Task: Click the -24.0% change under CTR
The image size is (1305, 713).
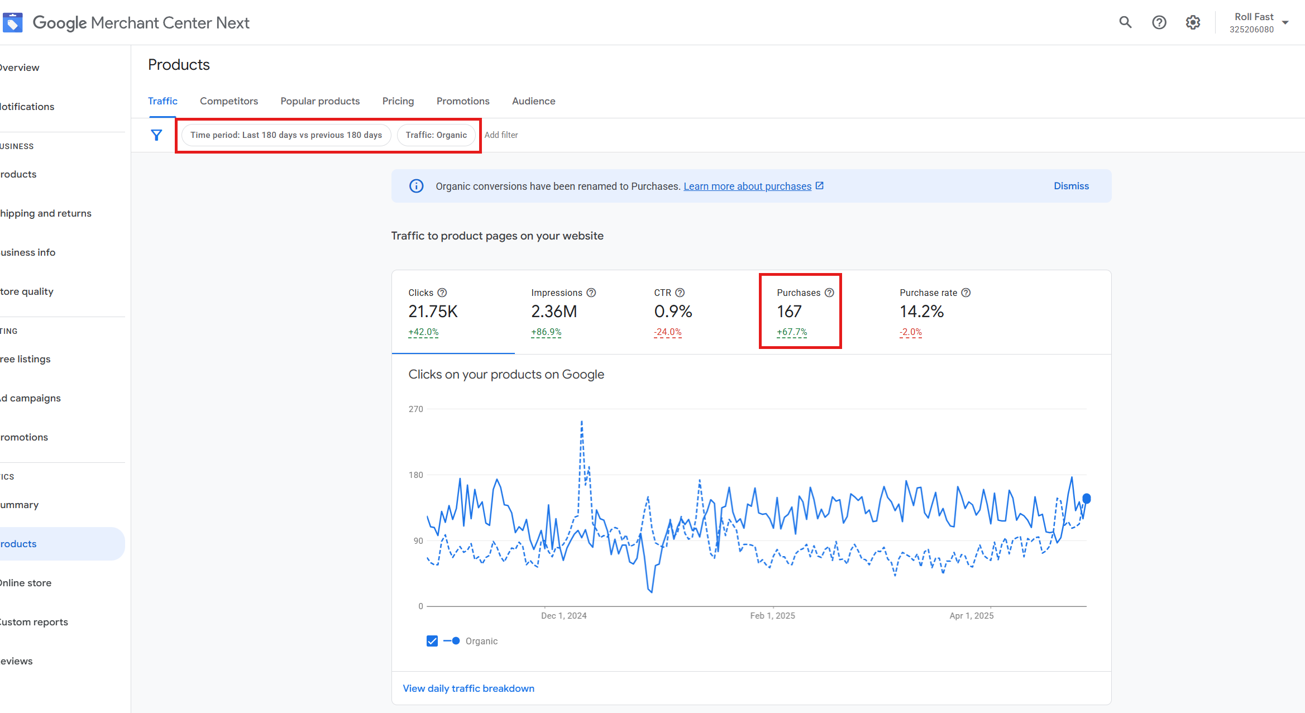Action: tap(668, 332)
